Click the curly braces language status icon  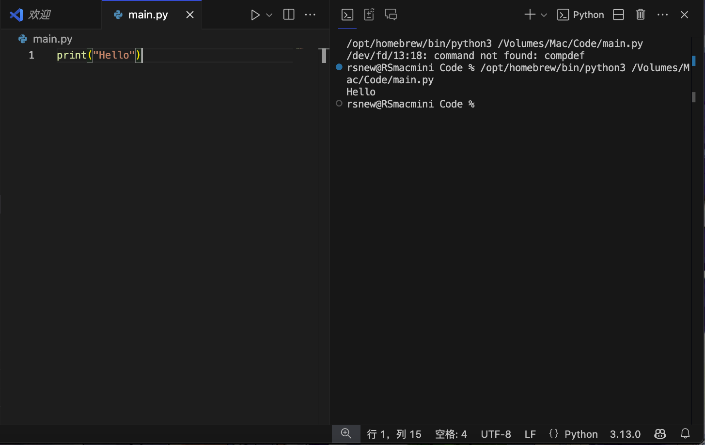point(554,433)
